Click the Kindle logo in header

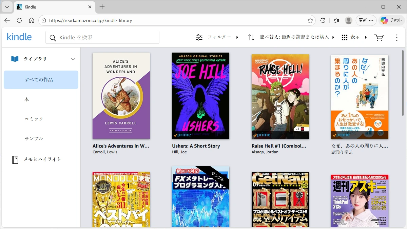point(19,37)
